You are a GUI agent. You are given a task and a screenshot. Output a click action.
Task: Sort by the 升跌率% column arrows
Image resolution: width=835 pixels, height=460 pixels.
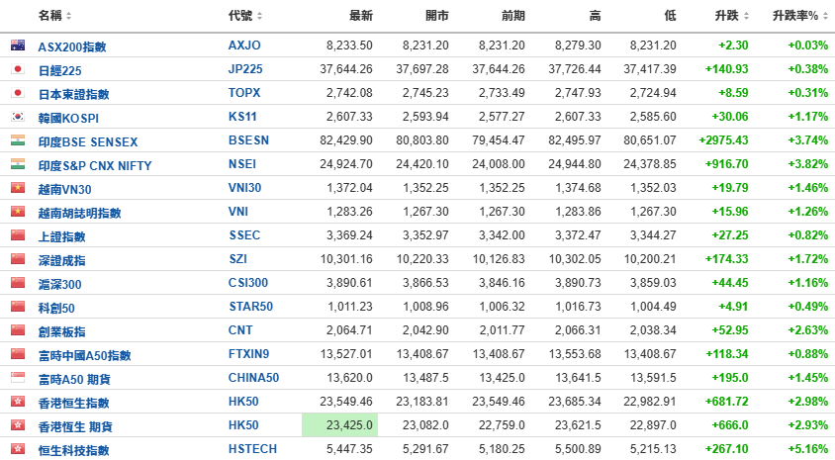click(825, 16)
